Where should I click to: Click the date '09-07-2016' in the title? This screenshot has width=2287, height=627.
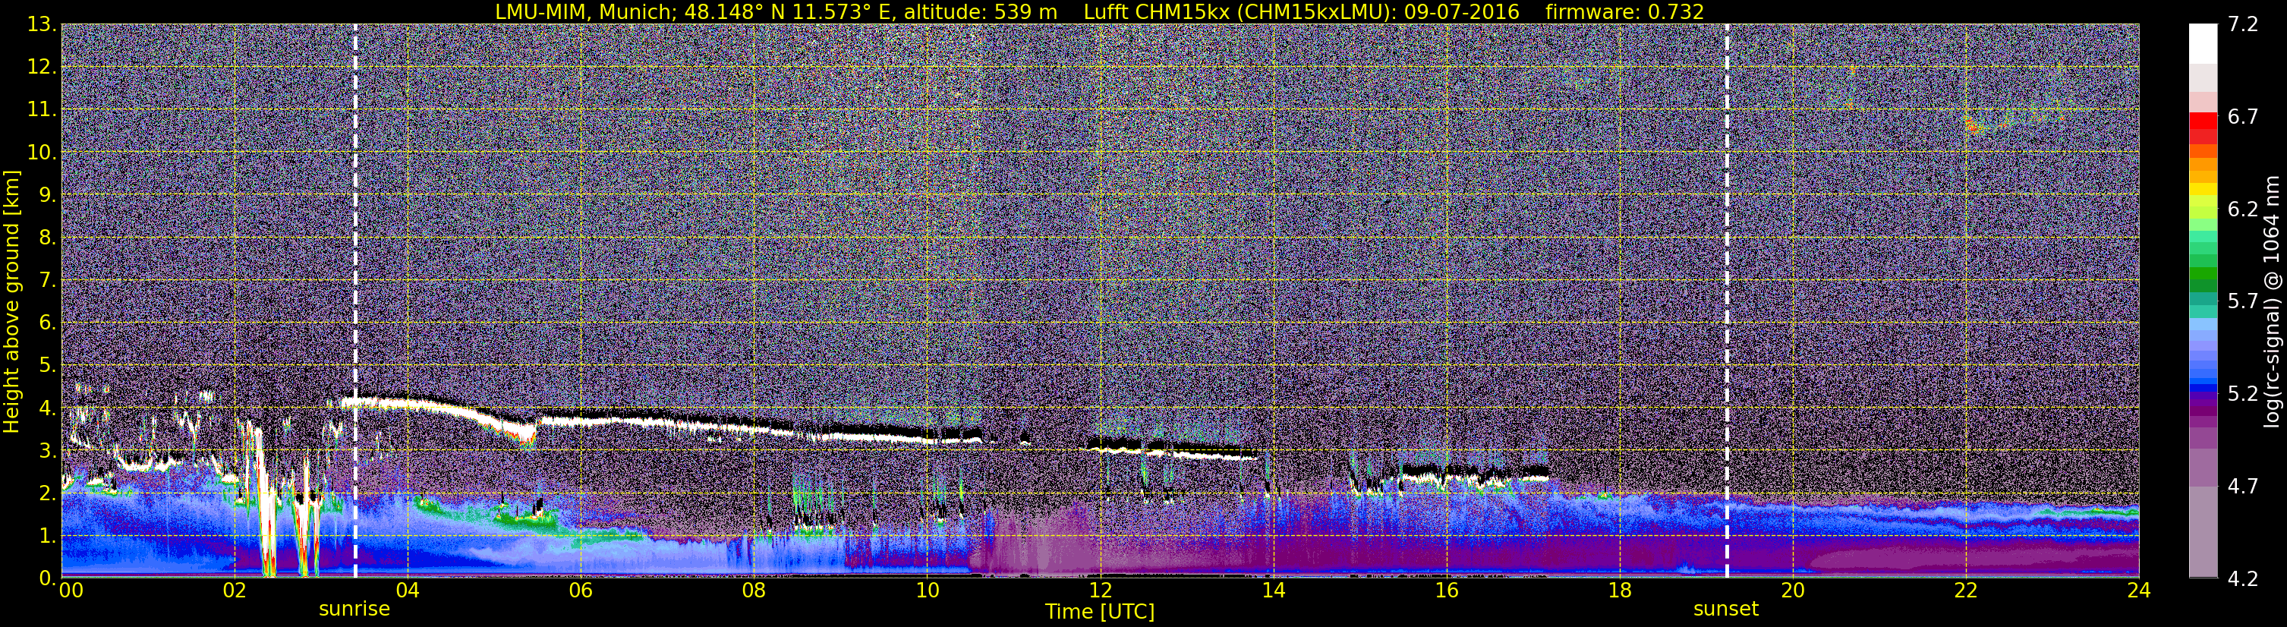pyautogui.click(x=1461, y=11)
